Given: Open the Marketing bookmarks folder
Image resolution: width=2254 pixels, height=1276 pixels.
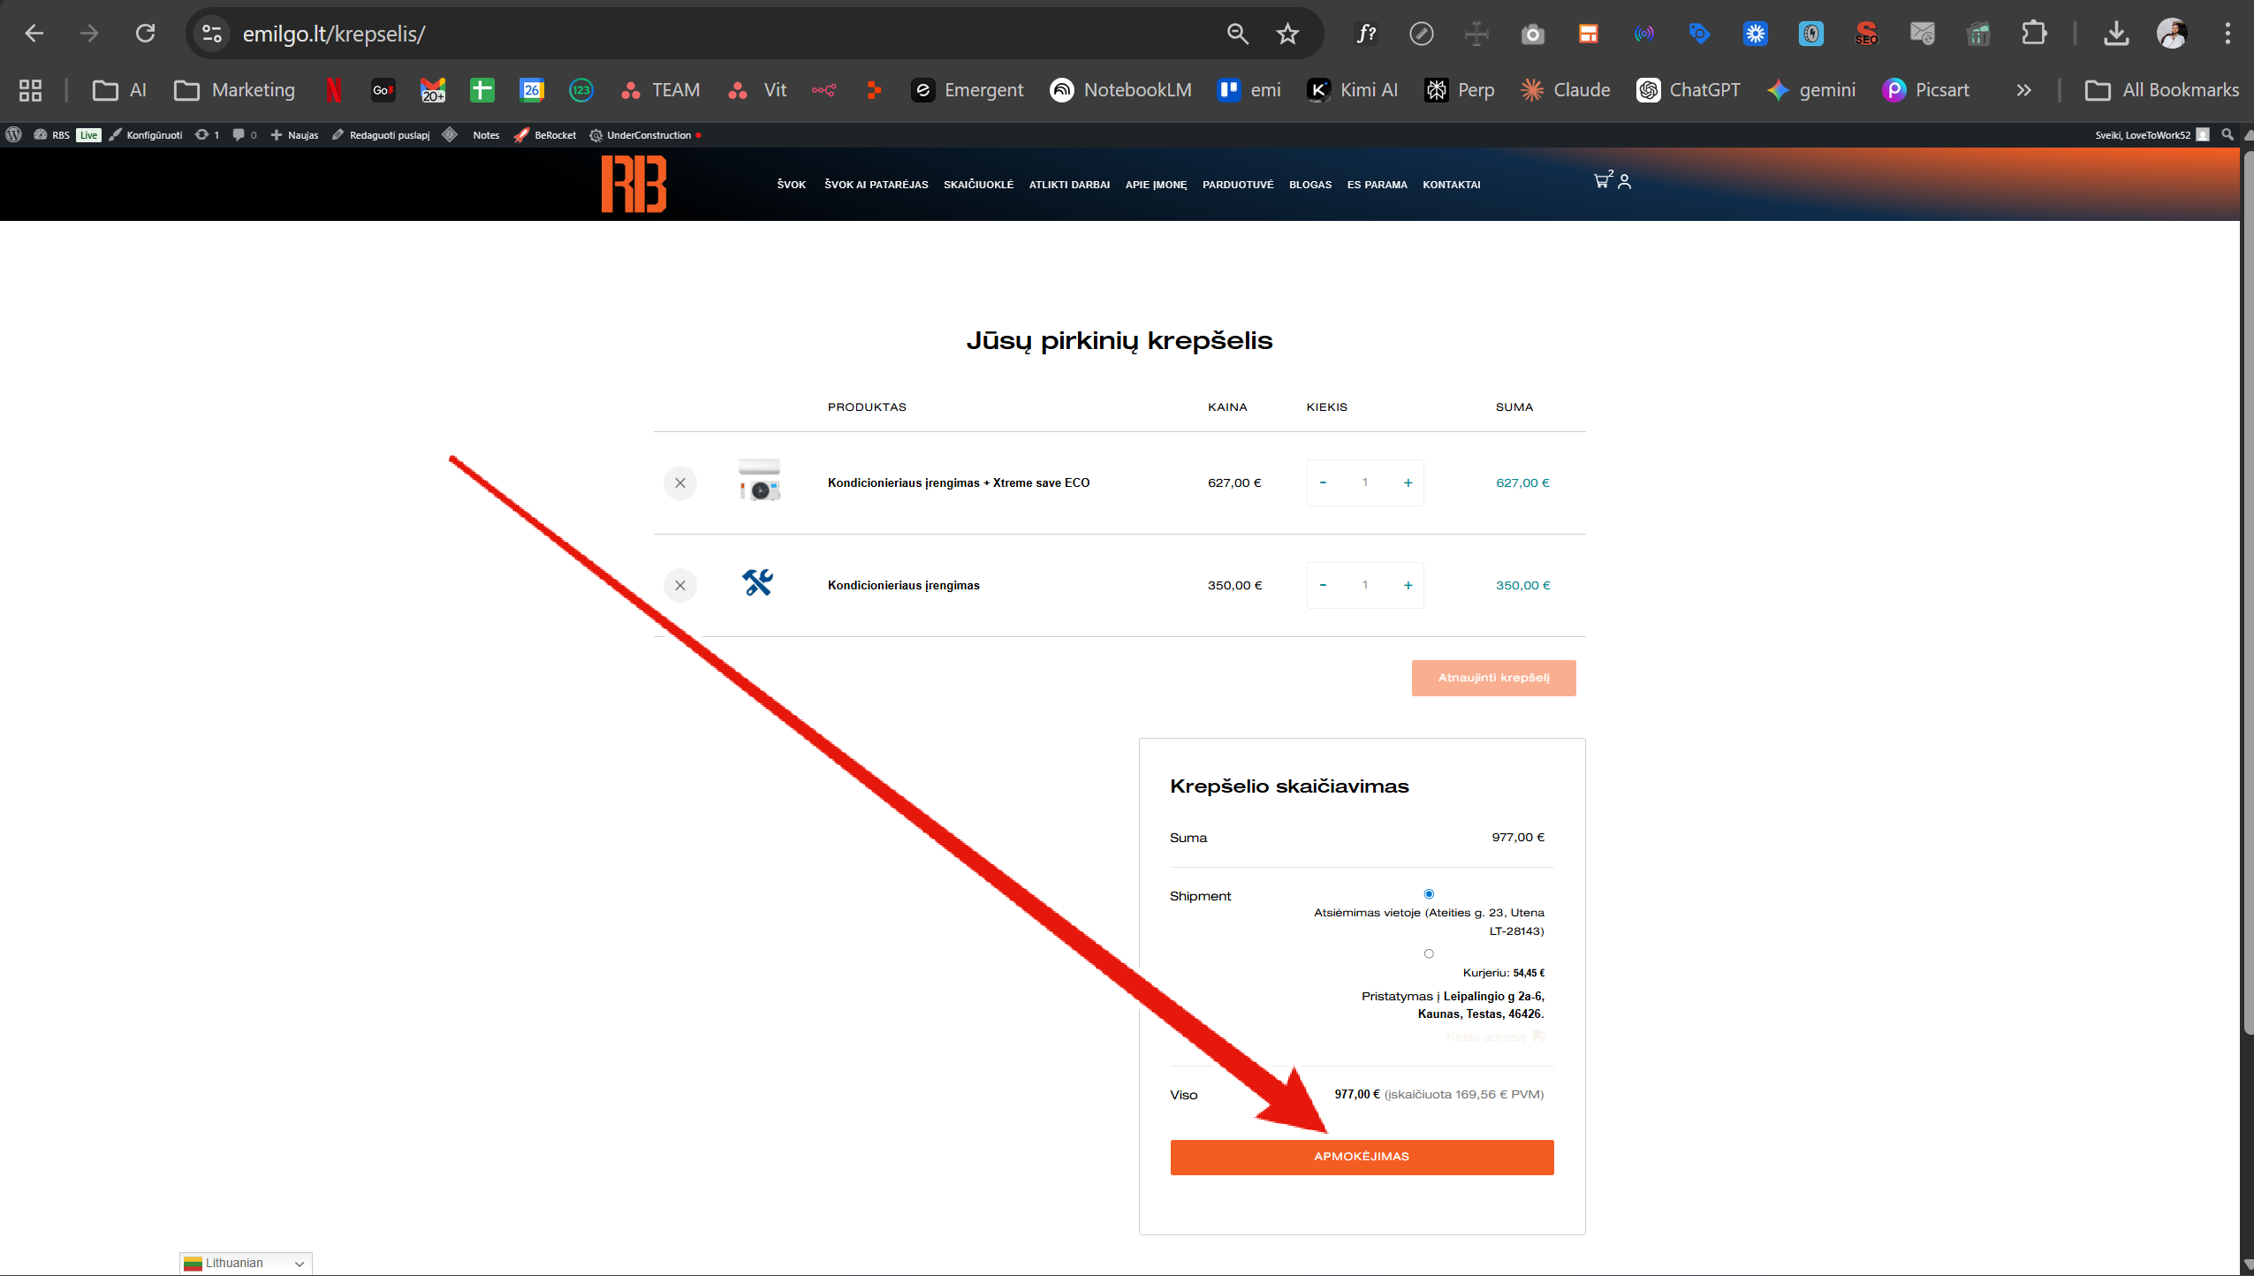Looking at the screenshot, I should (x=235, y=90).
